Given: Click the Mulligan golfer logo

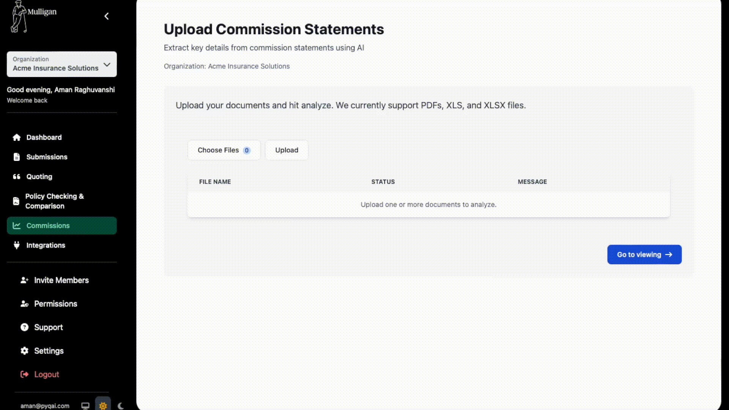Looking at the screenshot, I should coord(19,17).
